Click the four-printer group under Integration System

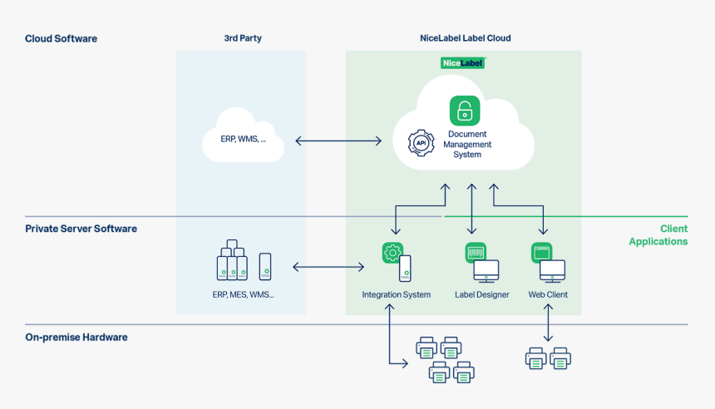(x=445, y=360)
